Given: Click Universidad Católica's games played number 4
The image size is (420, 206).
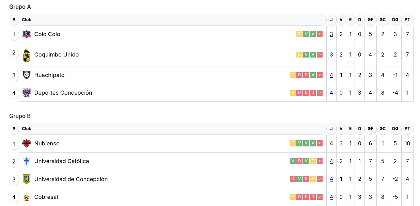Looking at the screenshot, I should 331,161.
